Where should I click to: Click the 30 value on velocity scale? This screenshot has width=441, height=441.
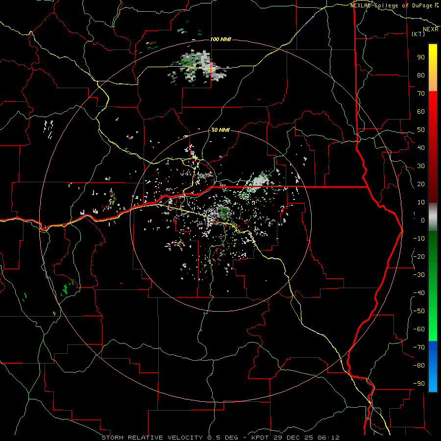pos(421,166)
